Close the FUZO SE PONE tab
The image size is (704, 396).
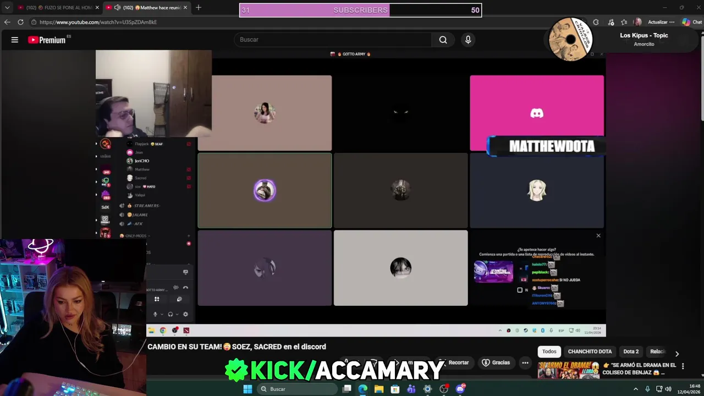[x=97, y=8]
